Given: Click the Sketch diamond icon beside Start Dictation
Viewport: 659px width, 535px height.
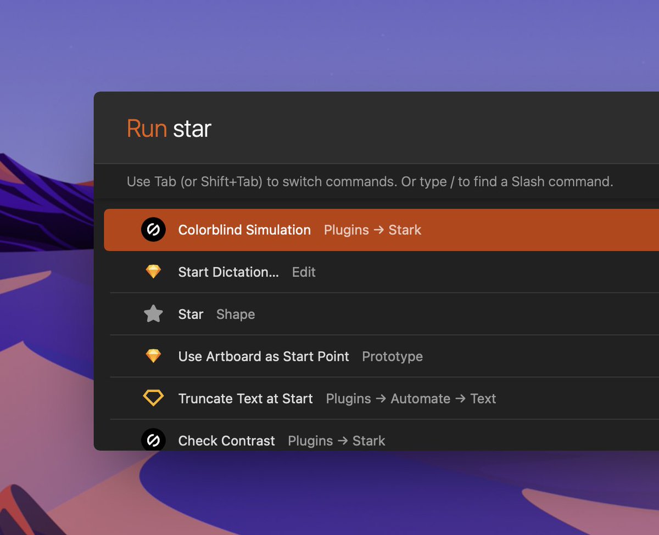Looking at the screenshot, I should 153,272.
